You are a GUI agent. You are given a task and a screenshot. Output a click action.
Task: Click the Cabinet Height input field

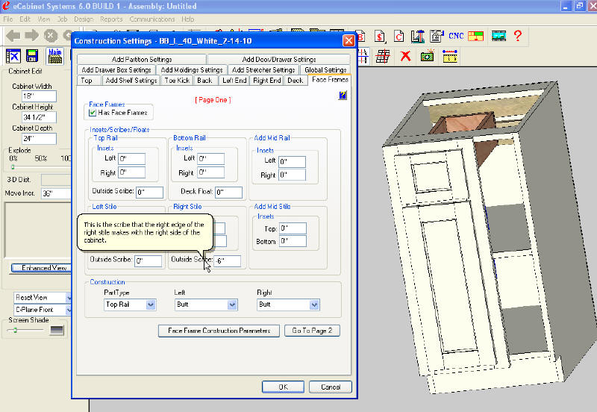(x=40, y=117)
